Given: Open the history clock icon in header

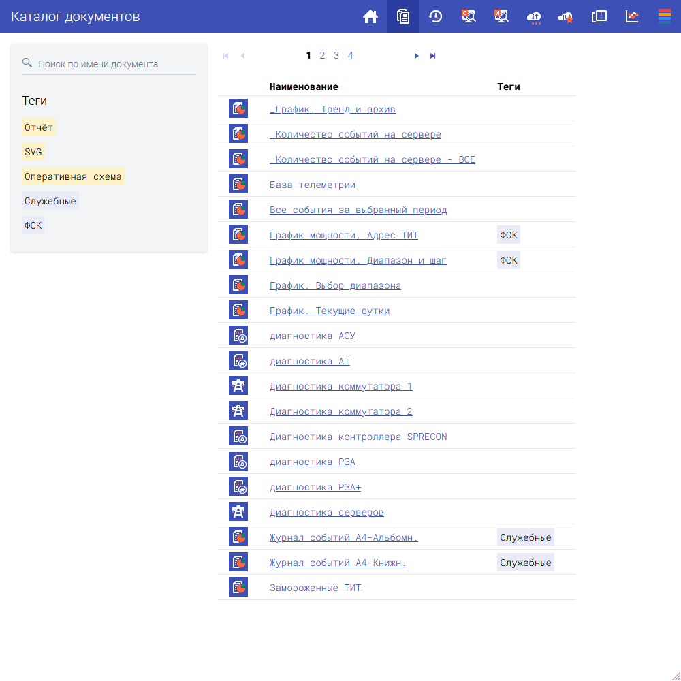Looking at the screenshot, I should point(436,16).
